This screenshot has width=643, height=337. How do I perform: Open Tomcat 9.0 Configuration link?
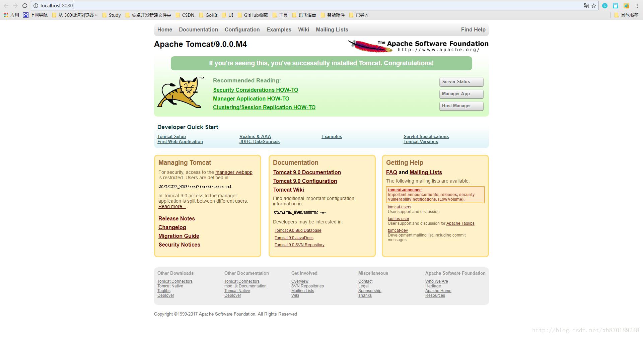(305, 181)
